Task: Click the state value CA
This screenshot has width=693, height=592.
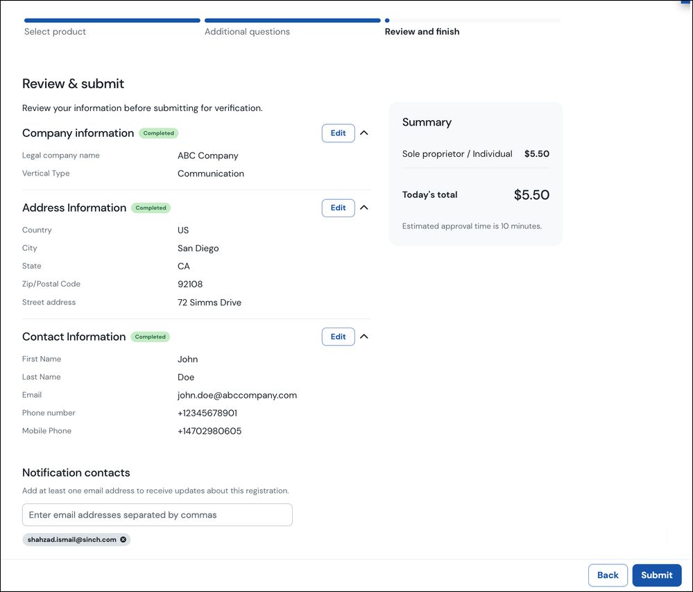Action: pos(183,266)
